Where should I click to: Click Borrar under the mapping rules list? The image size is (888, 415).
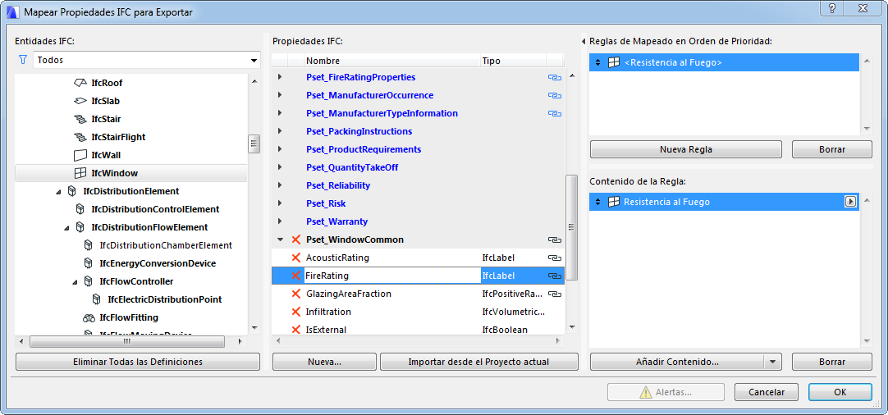(832, 149)
